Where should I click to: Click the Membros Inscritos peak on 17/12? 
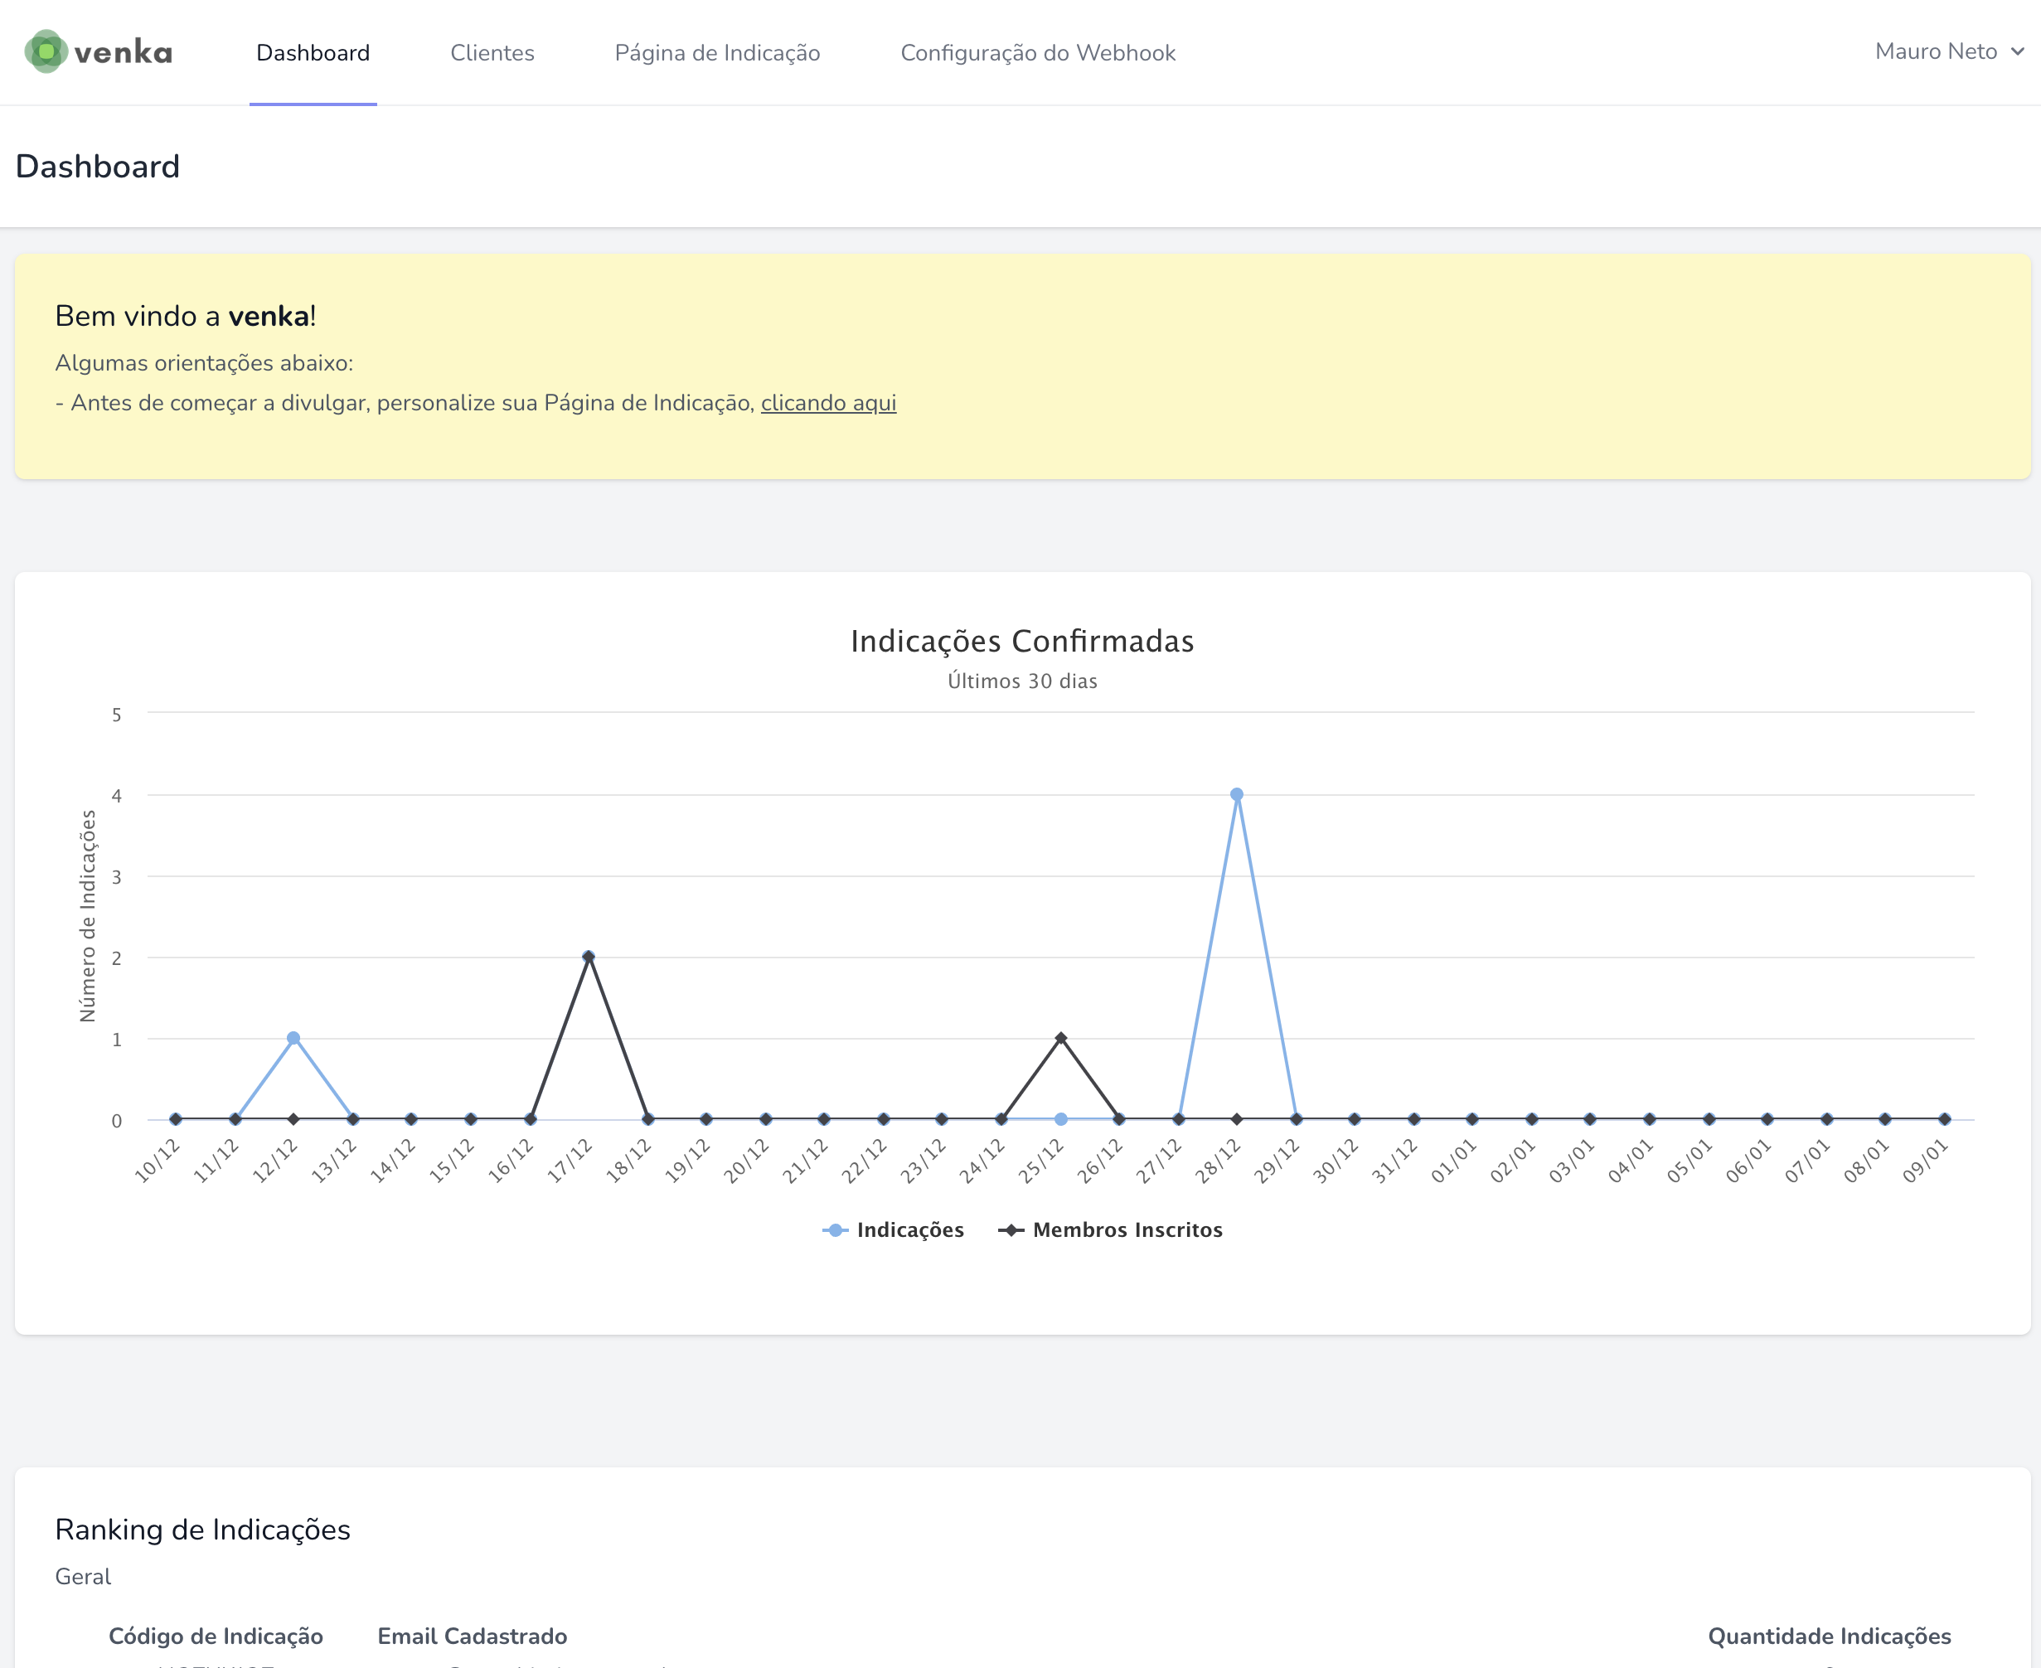coord(589,957)
